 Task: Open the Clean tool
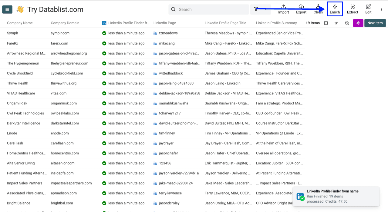[x=318, y=9]
